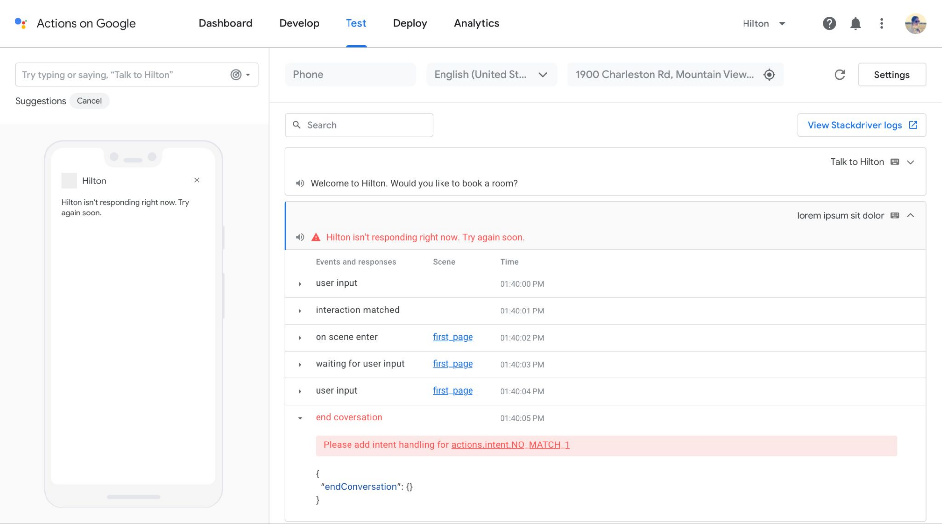
Task: Reload the simulator with the refresh icon
Action: (839, 75)
